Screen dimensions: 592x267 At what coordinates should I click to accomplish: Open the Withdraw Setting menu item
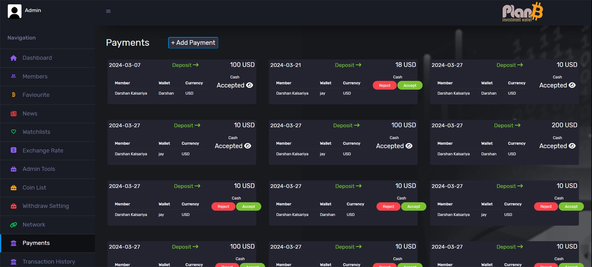(48, 206)
